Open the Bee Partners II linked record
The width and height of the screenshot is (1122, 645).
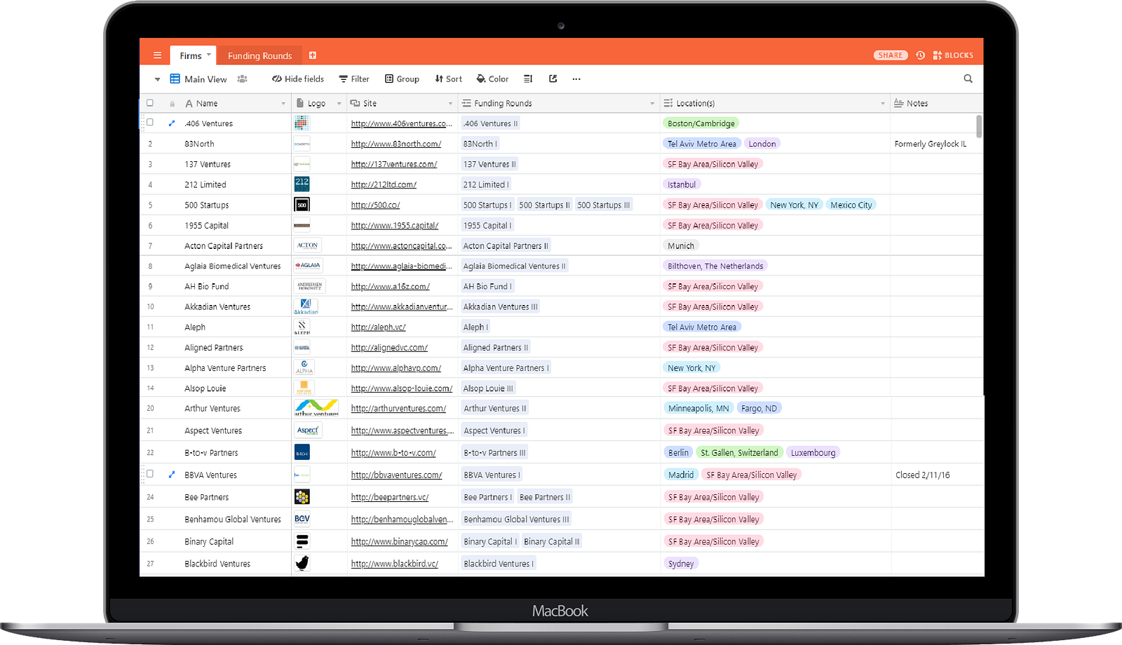(x=545, y=498)
